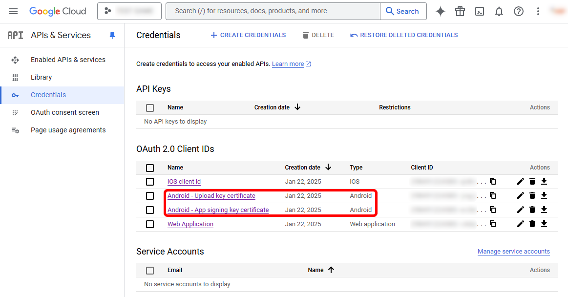Screen dimensions: 568x297
Task: Download the Android Upload key client config
Action: point(544,195)
